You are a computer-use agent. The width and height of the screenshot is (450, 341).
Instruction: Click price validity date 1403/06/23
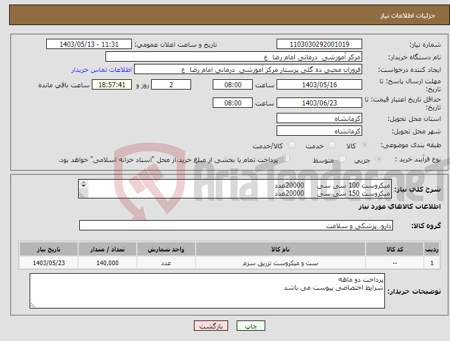point(319,103)
